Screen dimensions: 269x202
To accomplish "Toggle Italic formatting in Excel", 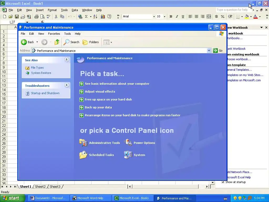I will click(177, 17).
